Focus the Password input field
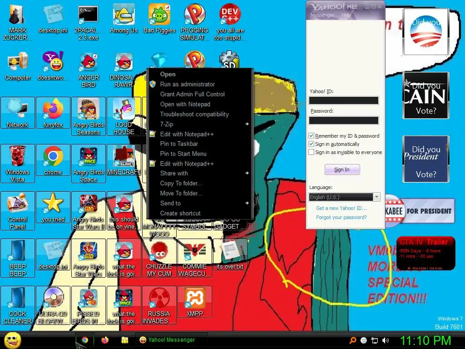Image resolution: width=465 pixels, height=349 pixels. pyautogui.click(x=344, y=120)
